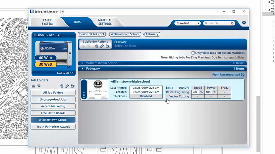Screen dimensions: 275x154
Task: Select the 60 Watt laser option
Action: [x=46, y=58]
